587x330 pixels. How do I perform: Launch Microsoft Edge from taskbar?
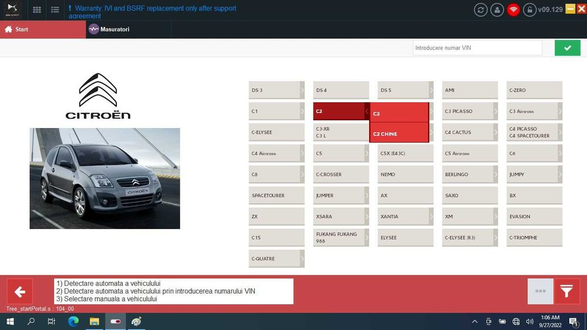[73, 321]
